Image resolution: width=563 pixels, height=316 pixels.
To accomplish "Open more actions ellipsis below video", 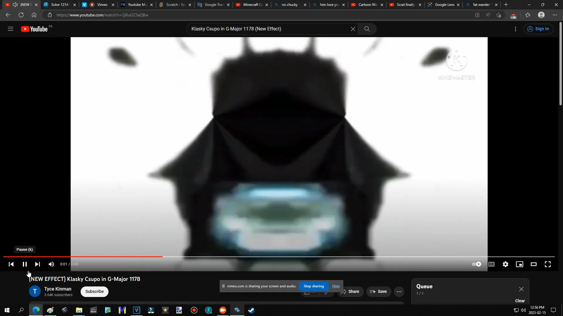I will (x=399, y=292).
